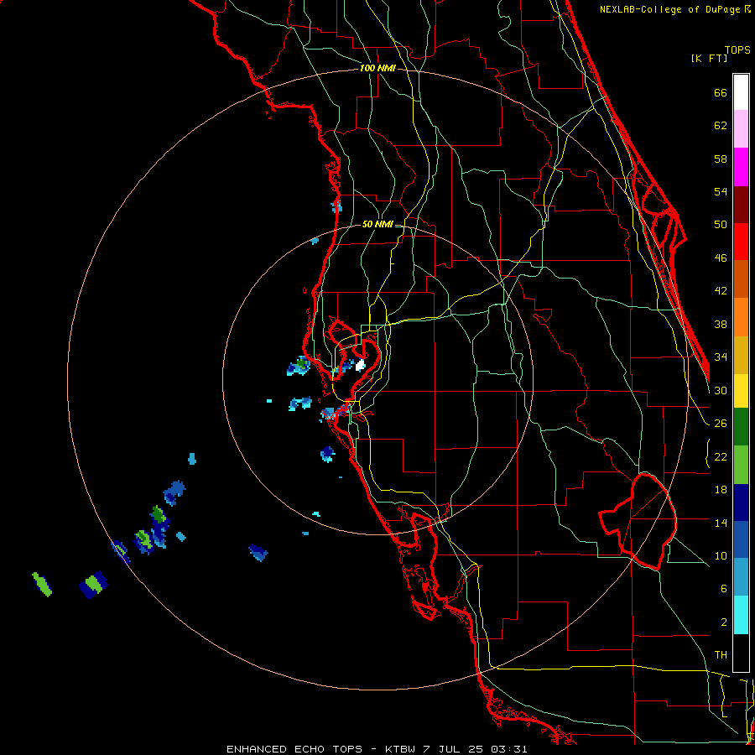Select the 50 legend value
755x755 pixels.
click(721, 224)
